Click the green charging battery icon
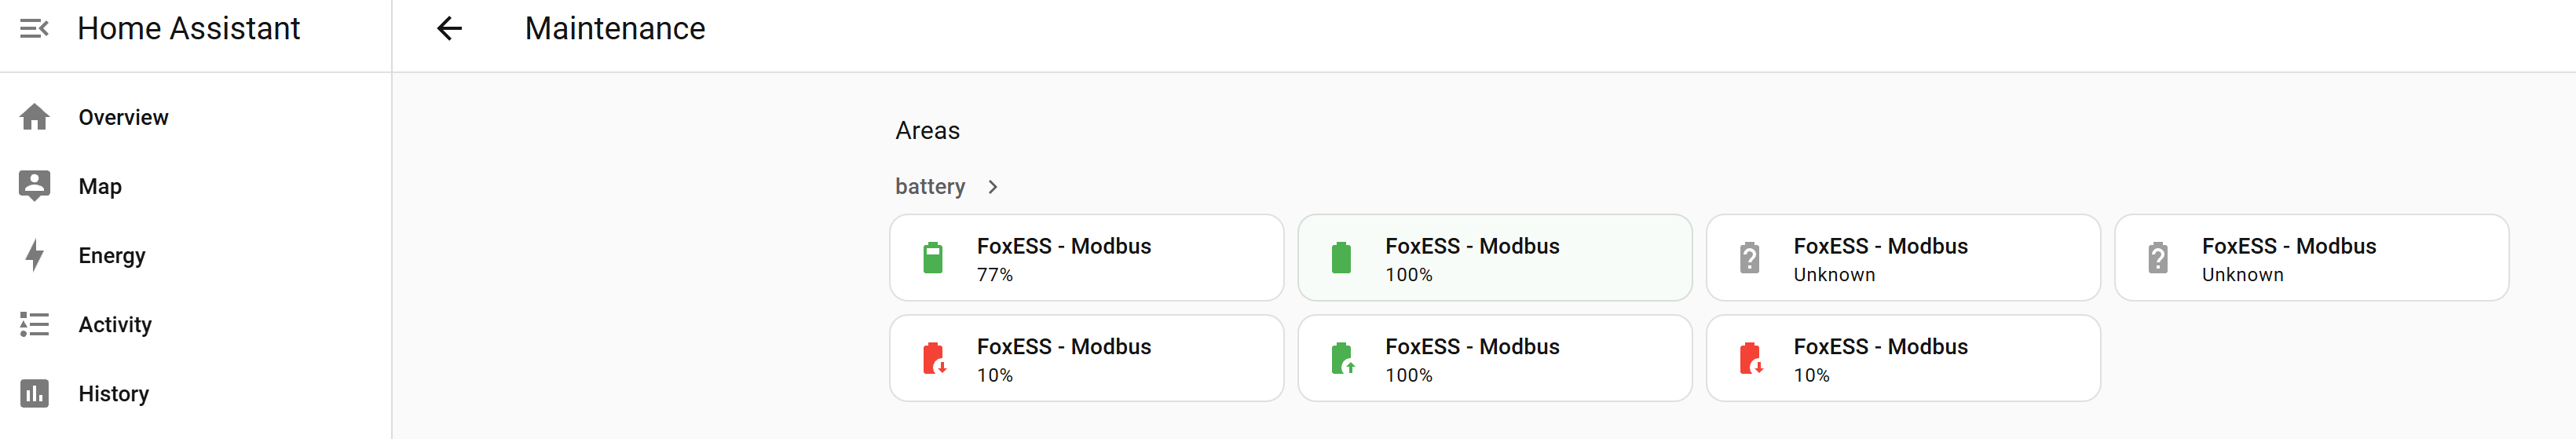 pyautogui.click(x=1342, y=358)
